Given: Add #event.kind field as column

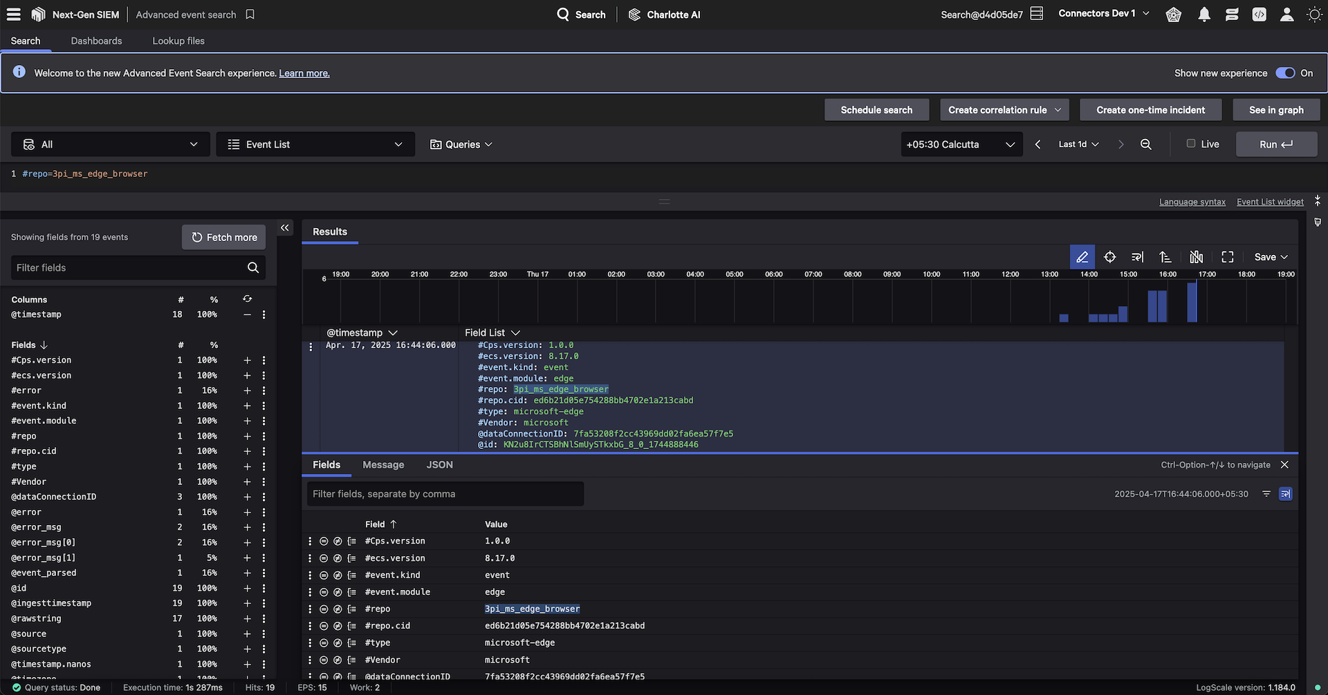Looking at the screenshot, I should (x=247, y=406).
